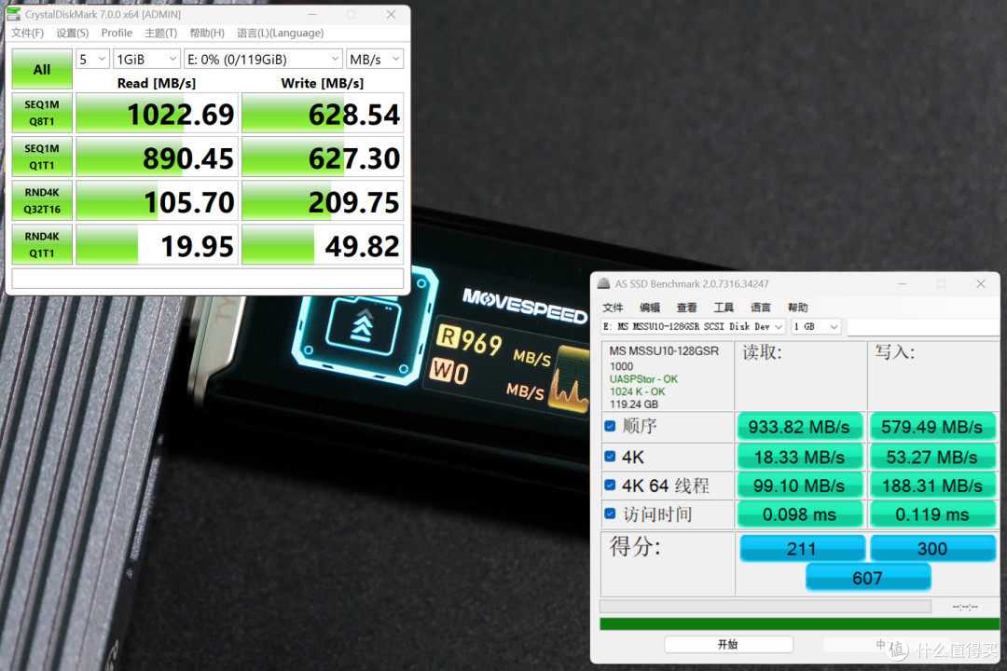Expand the test count dropdown showing 5
Image resolution: width=1007 pixels, height=671 pixels.
(x=92, y=59)
